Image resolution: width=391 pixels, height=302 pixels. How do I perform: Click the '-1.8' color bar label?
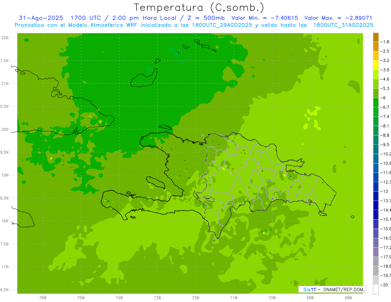pyautogui.click(x=385, y=42)
